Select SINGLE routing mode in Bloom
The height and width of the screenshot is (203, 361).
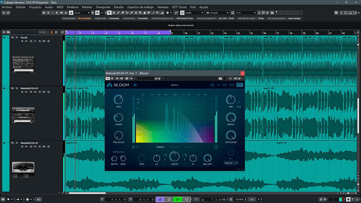point(160,147)
